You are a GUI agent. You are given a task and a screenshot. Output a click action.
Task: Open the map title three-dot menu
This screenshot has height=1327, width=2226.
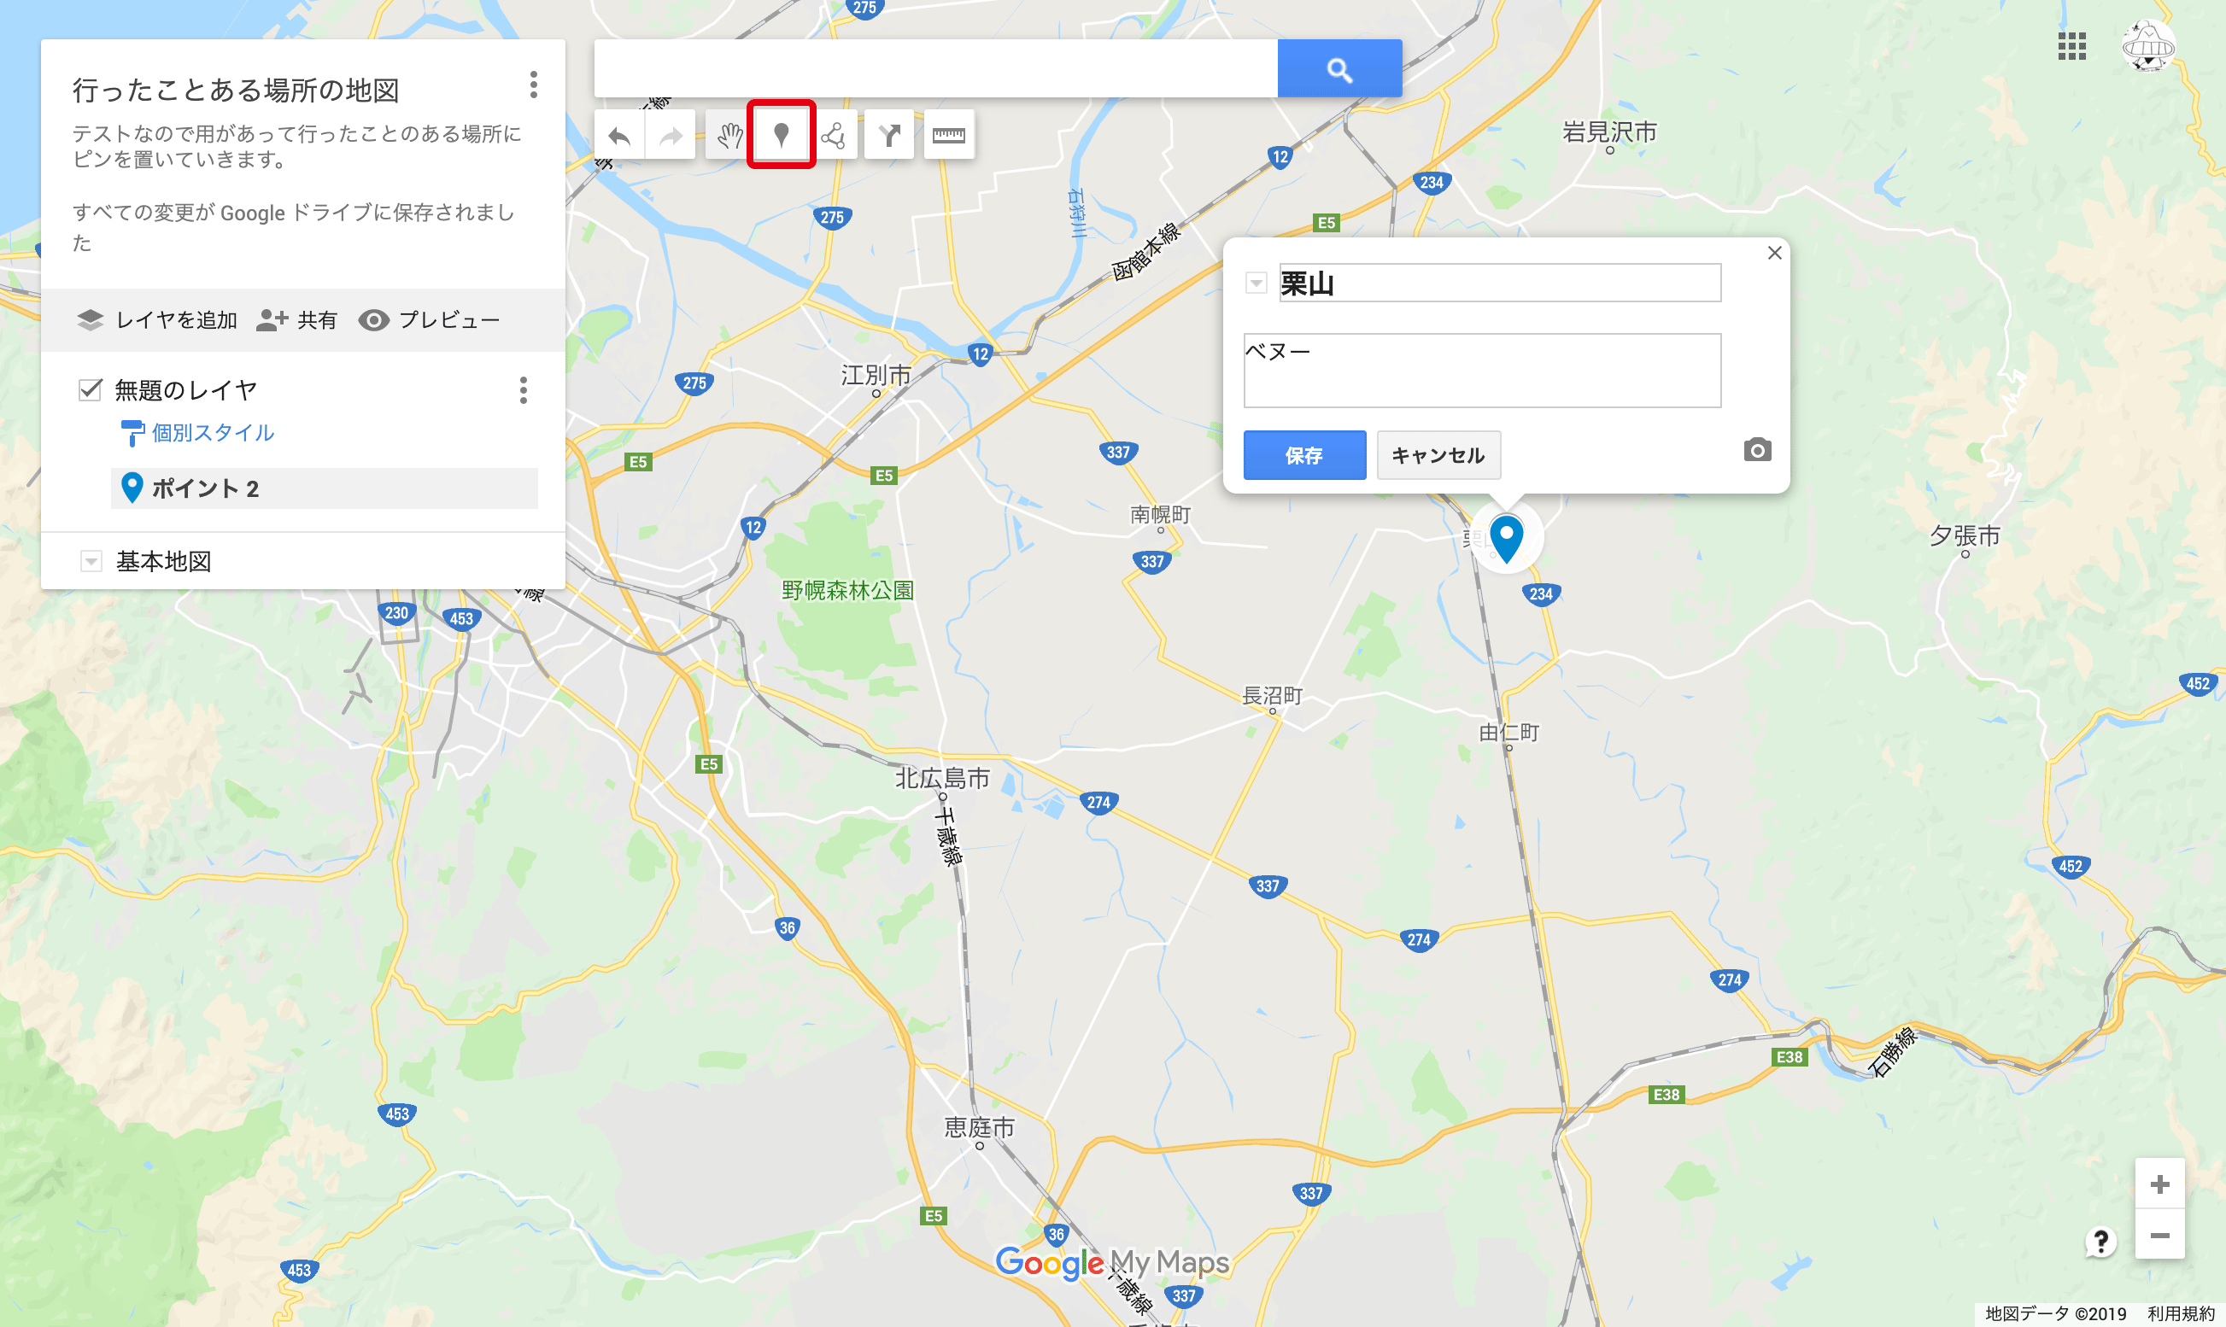tap(534, 85)
